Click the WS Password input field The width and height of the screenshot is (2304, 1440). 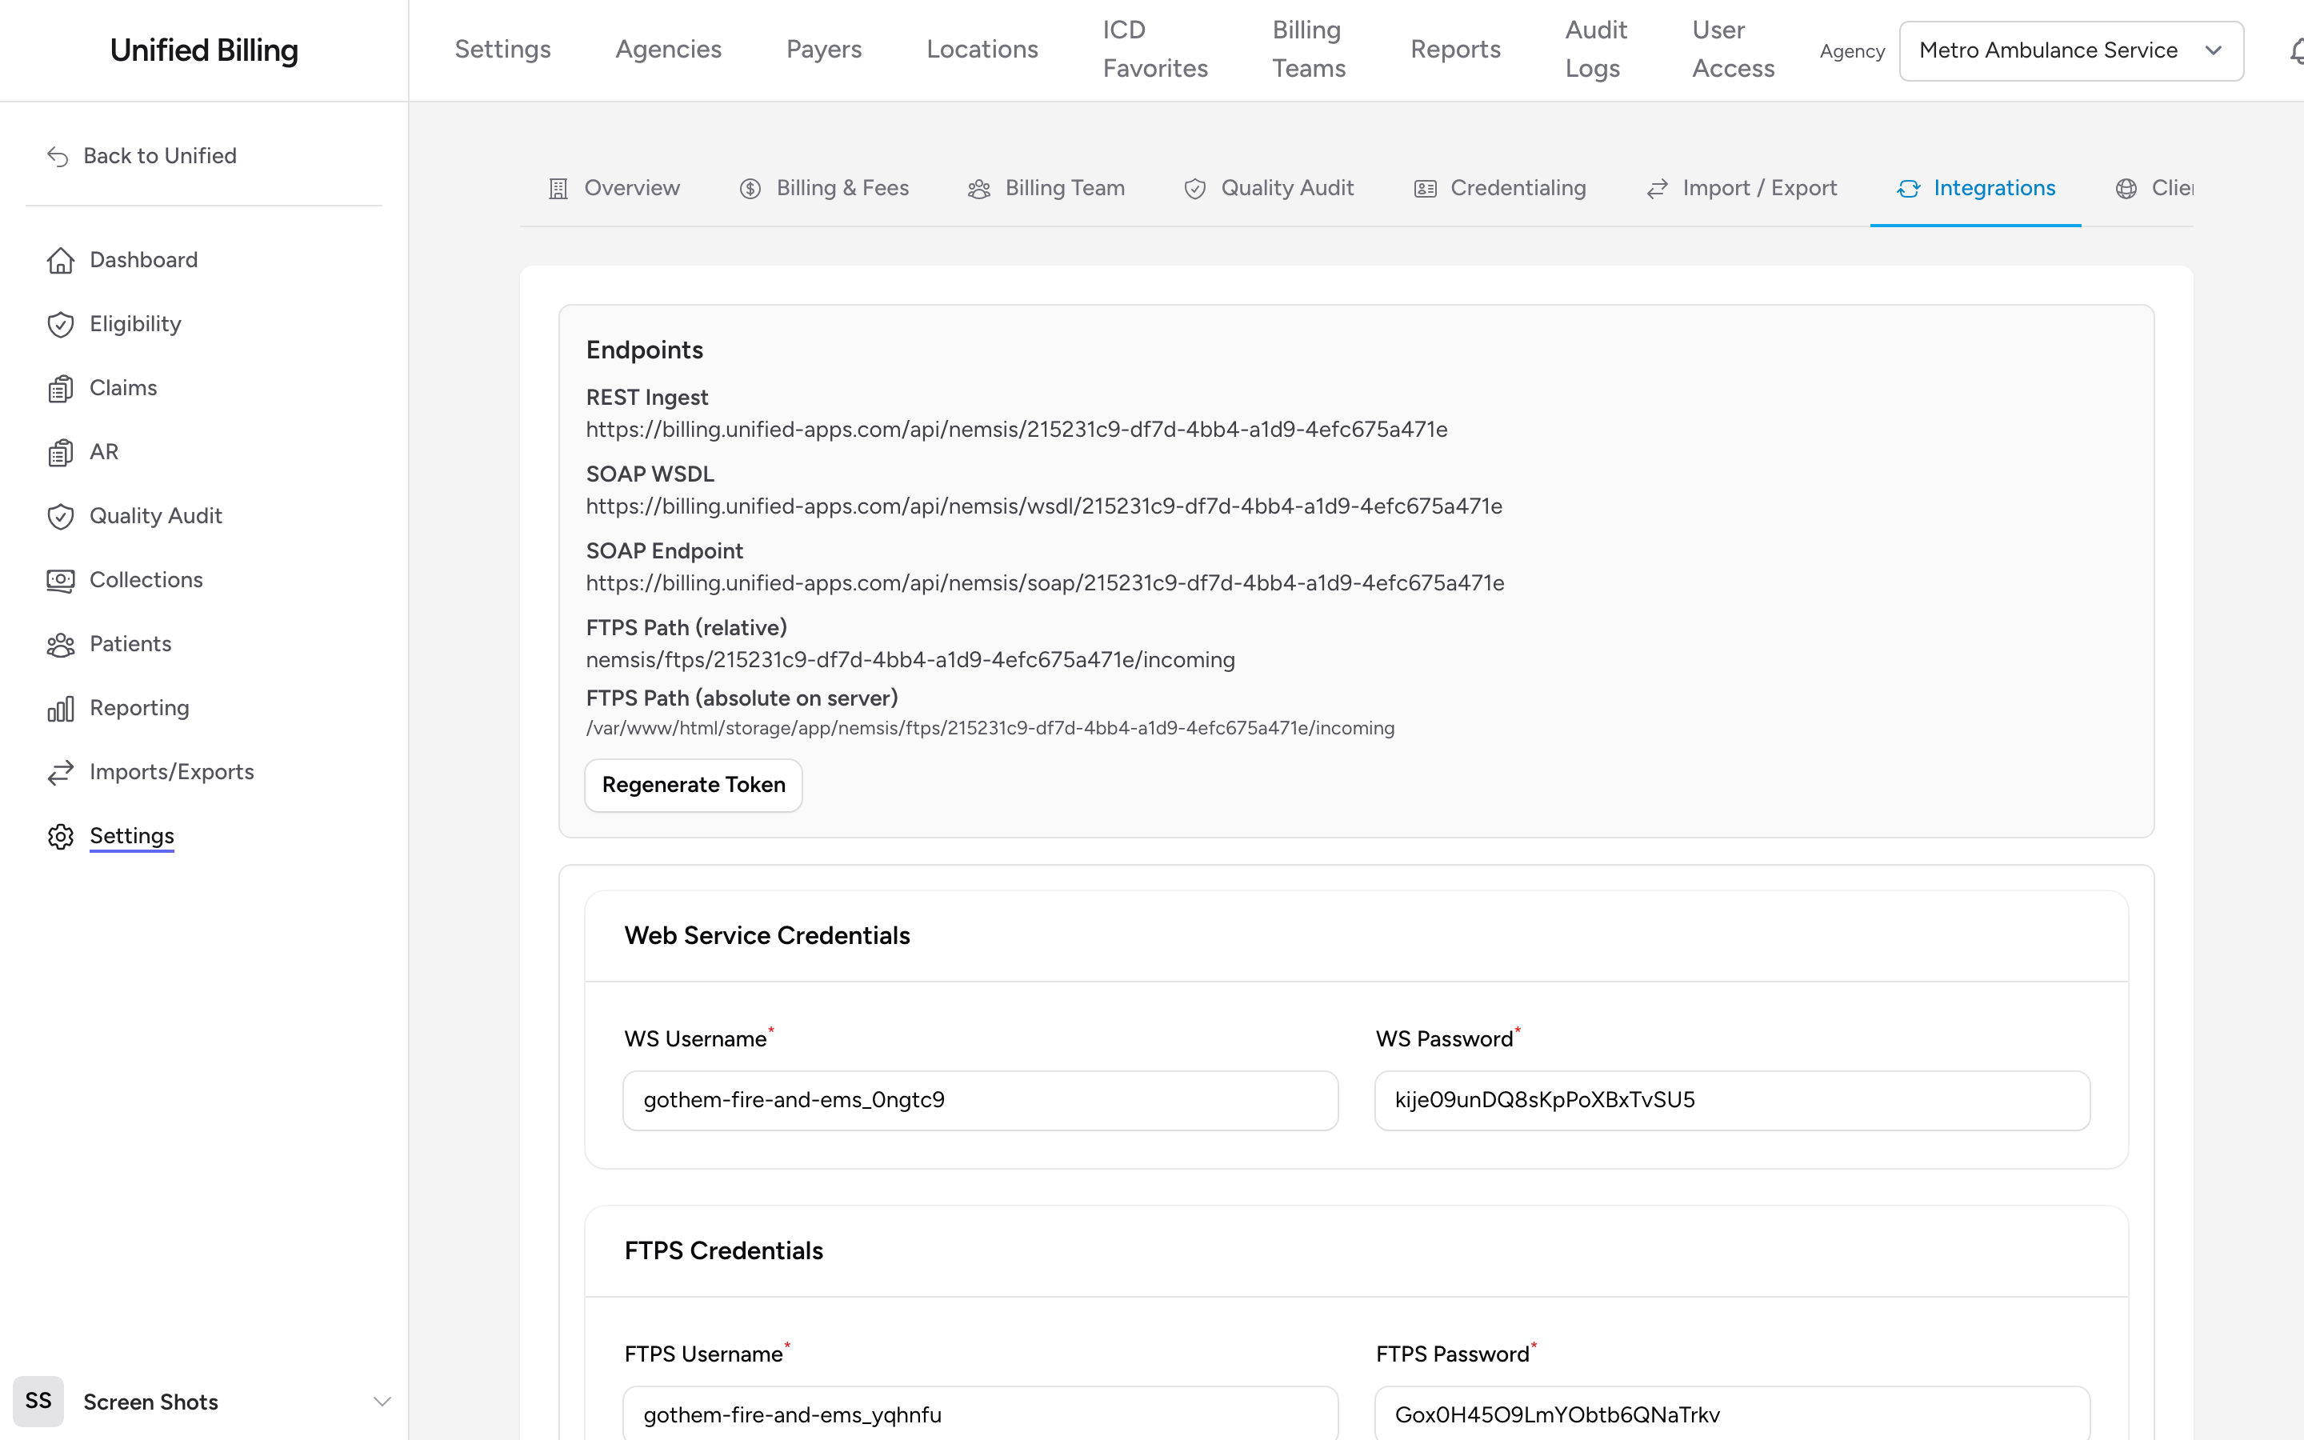tap(1732, 1100)
